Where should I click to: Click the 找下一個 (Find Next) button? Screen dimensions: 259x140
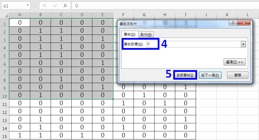click(210, 75)
